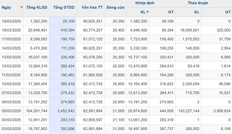232x134 pixels.
Task: Select the 19/03/2025 date row
Action: click(116, 21)
